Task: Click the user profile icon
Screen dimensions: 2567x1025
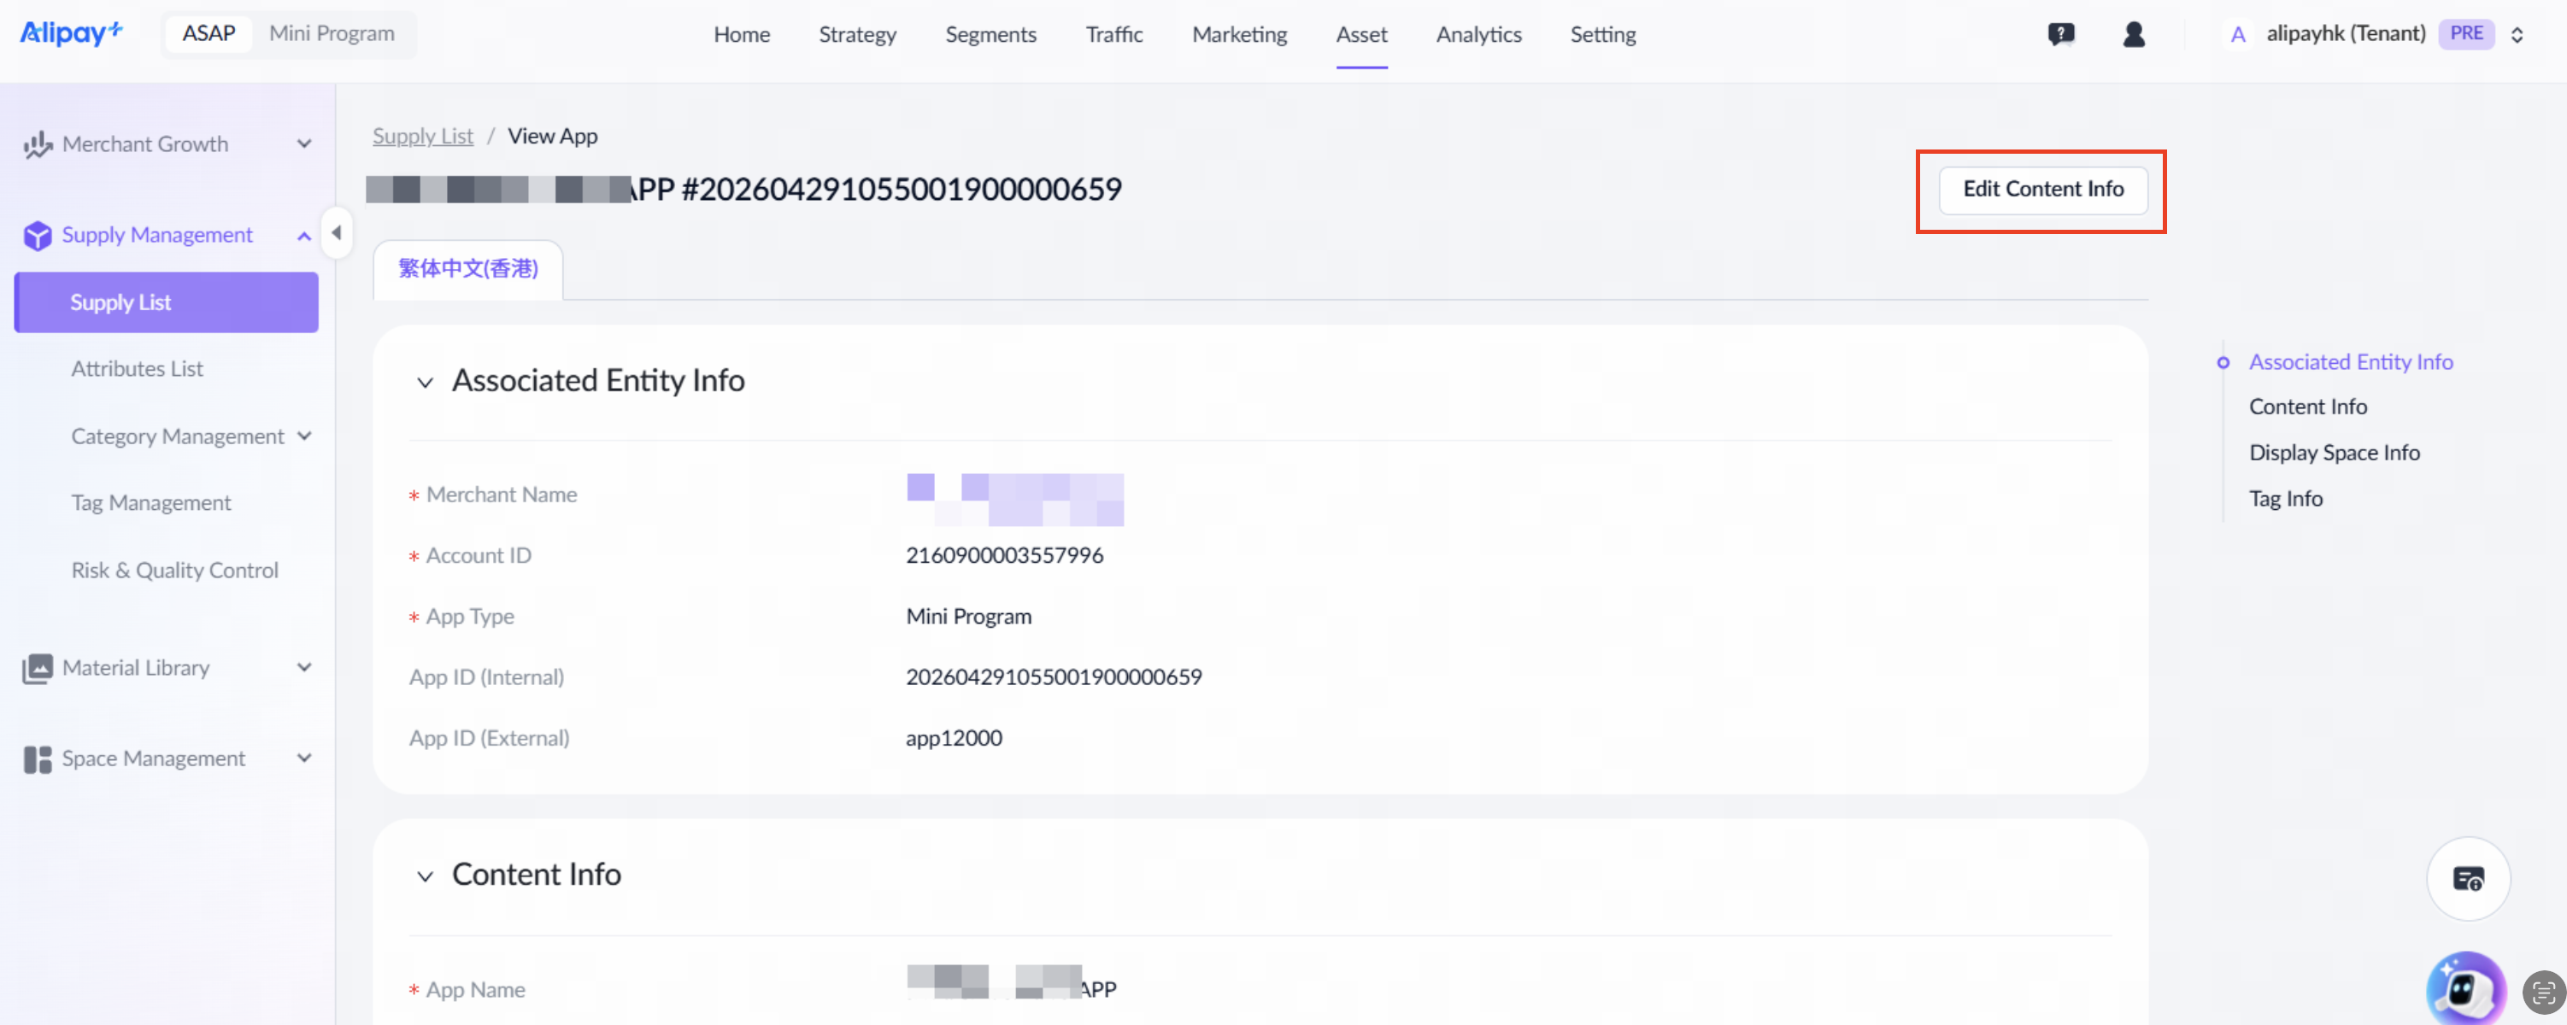Action: pyautogui.click(x=2134, y=35)
